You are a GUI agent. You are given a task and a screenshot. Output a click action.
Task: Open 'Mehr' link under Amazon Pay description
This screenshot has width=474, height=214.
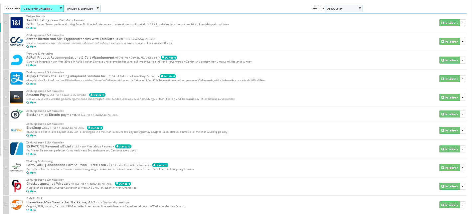coord(31,103)
